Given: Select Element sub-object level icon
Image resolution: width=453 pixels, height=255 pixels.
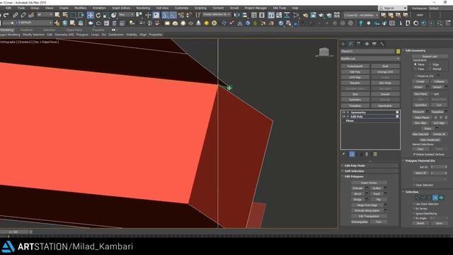Looking at the screenshot, I should tap(441, 198).
